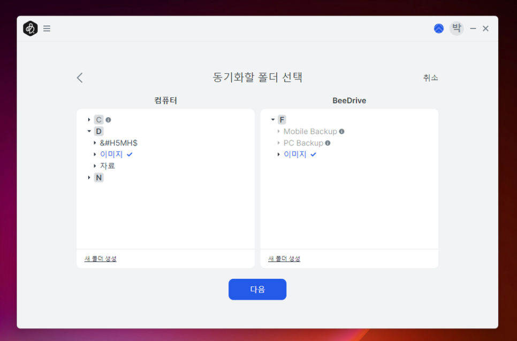Collapse the F drive node
This screenshot has width=517, height=341.
(x=272, y=120)
